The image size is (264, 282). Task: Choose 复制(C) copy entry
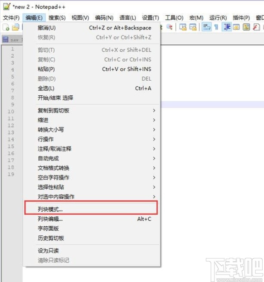tap(92, 60)
